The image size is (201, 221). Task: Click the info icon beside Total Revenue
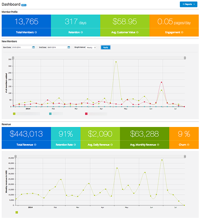pyautogui.click(x=35, y=145)
